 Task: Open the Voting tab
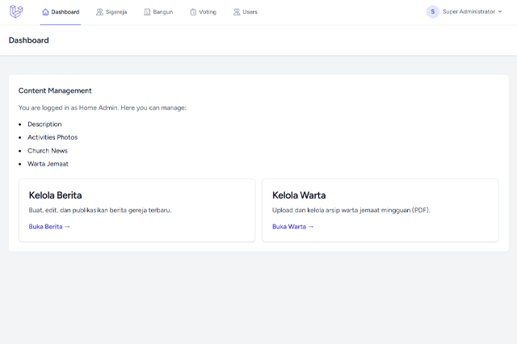[x=208, y=12]
